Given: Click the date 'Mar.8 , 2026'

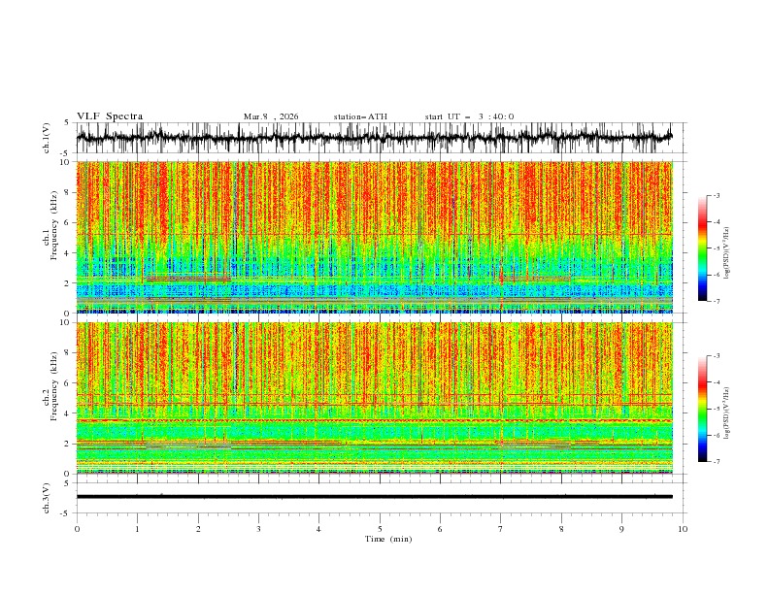Looking at the screenshot, I should 271,116.
